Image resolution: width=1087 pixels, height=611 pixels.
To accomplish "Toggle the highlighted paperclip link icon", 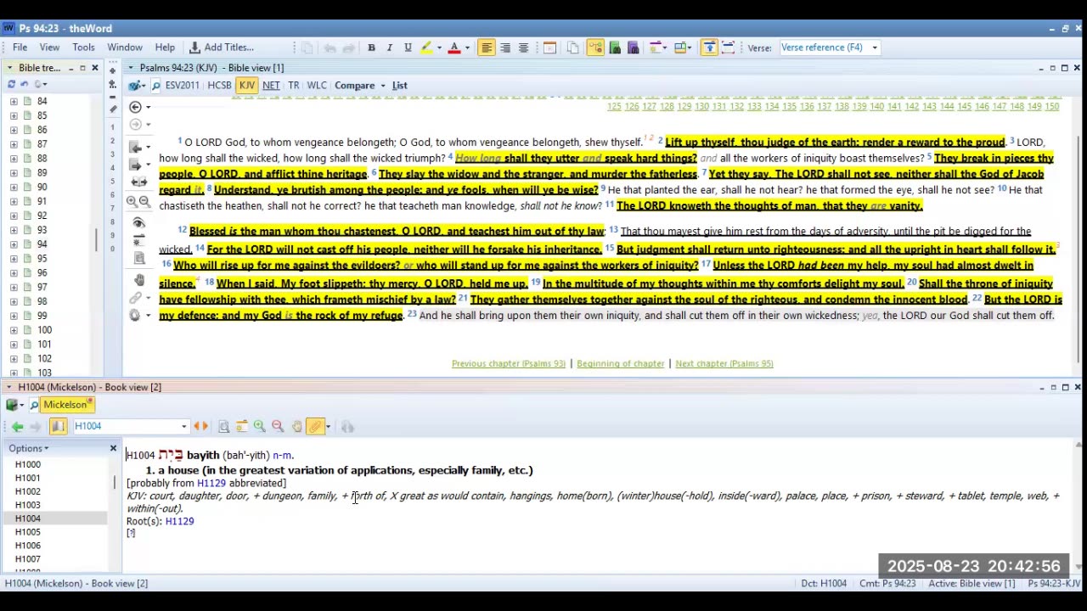I will pyautogui.click(x=316, y=427).
